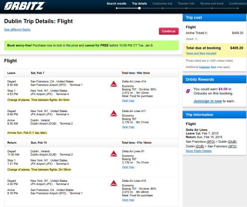Open More Flight Details link
247x207 pixels.
pyautogui.click(x=198, y=151)
